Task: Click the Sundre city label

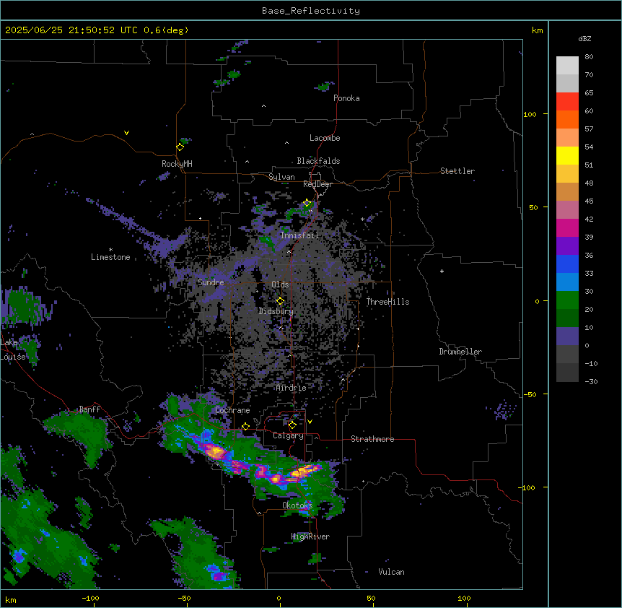Action: 211,282
